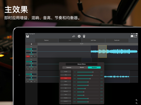Choose the Classical equalizer preset
Image resolution: width=141 pixels, height=105 pixels.
(x=66, y=85)
